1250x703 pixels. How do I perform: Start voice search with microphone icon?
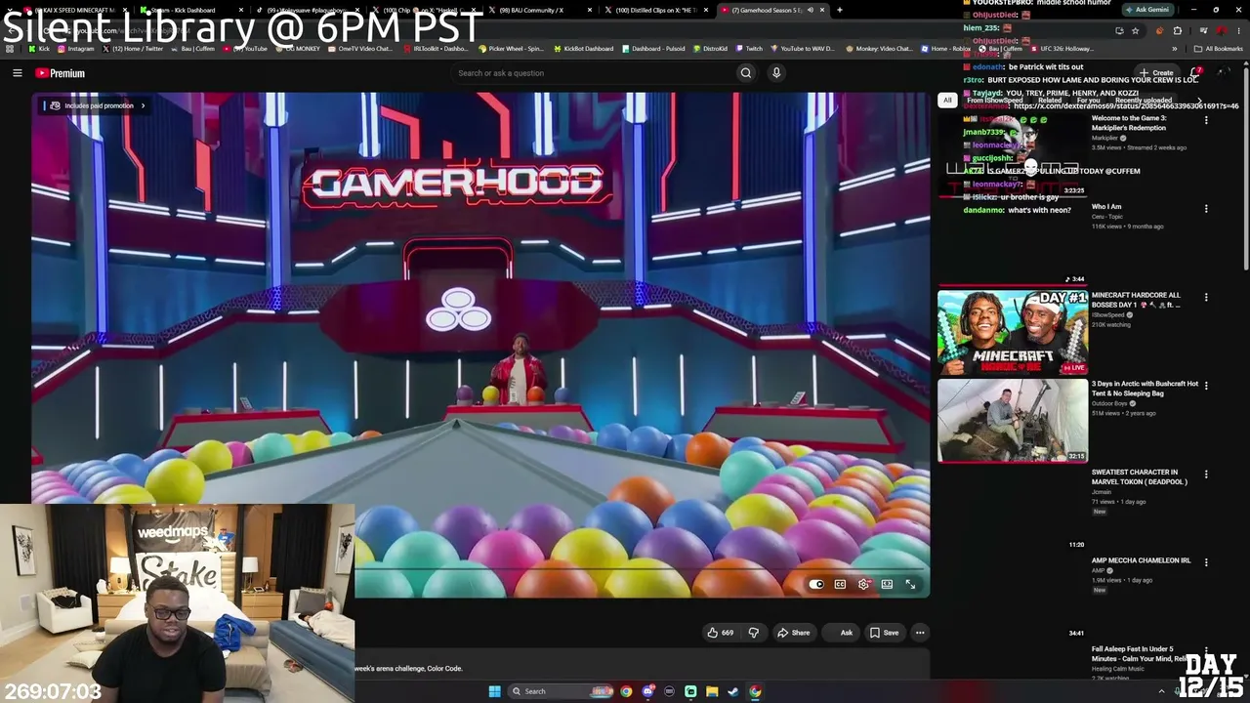[x=776, y=73]
